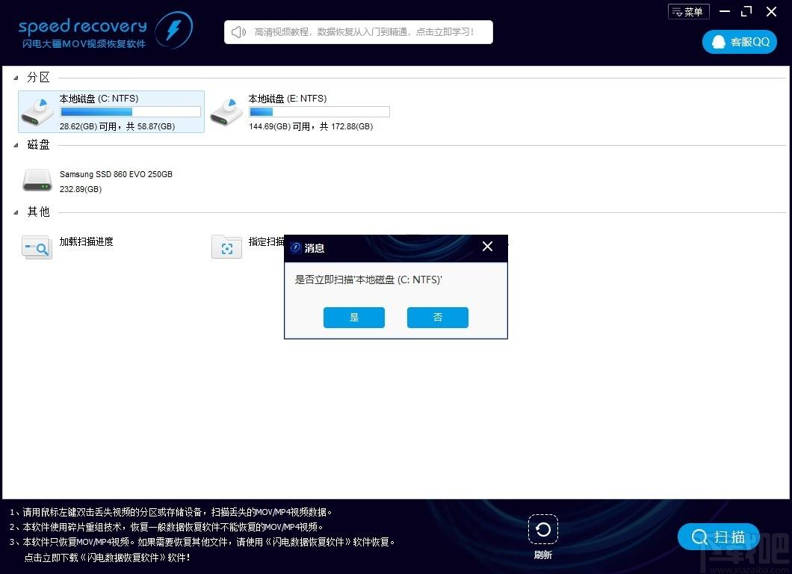The height and width of the screenshot is (574, 792).
Task: Click the 刷新 refresh icon
Action: coord(543,529)
